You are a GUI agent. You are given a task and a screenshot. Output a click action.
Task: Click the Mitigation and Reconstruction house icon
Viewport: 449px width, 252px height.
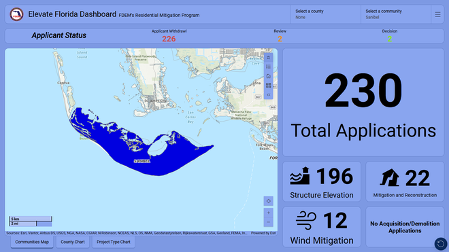pos(389,177)
